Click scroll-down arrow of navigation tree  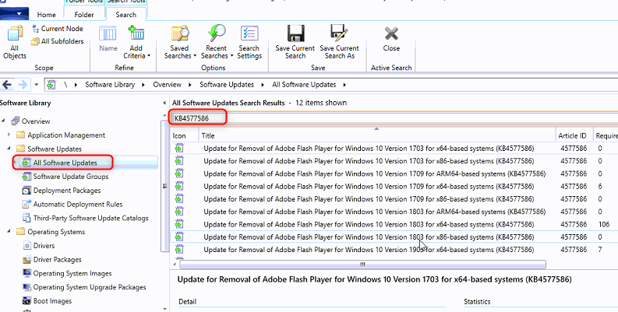[x=164, y=309]
